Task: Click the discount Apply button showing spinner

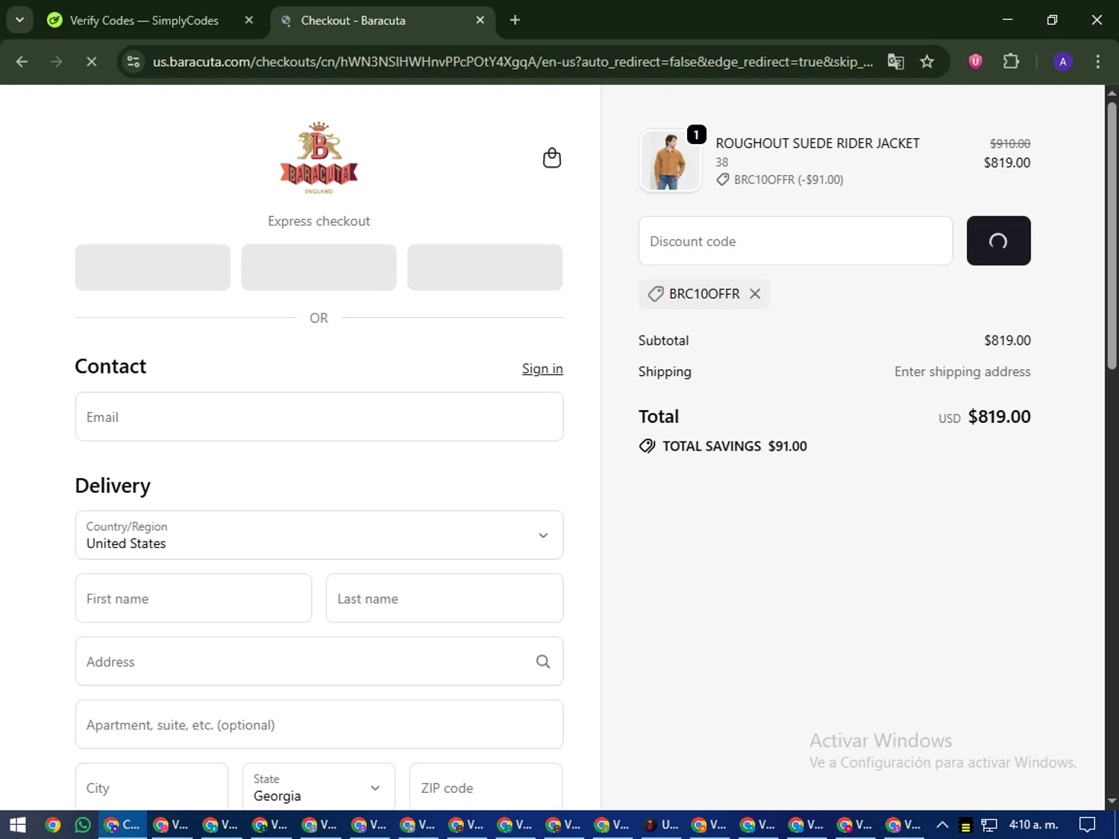Action: [998, 241]
